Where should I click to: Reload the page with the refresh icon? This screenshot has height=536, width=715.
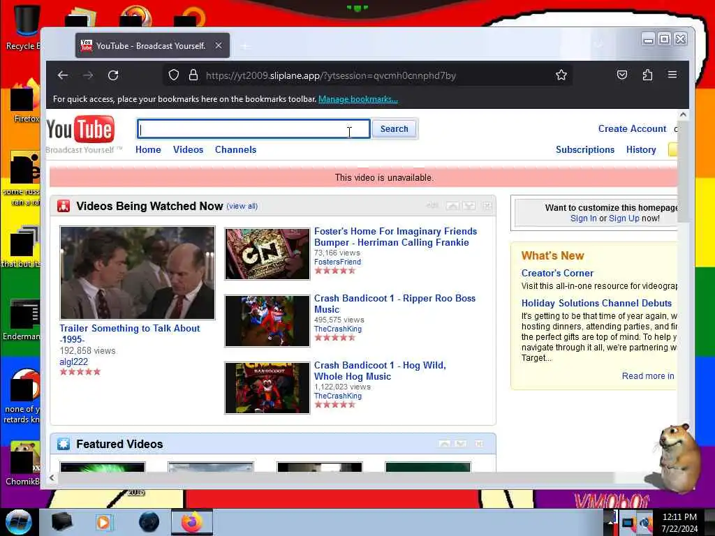pyautogui.click(x=113, y=75)
